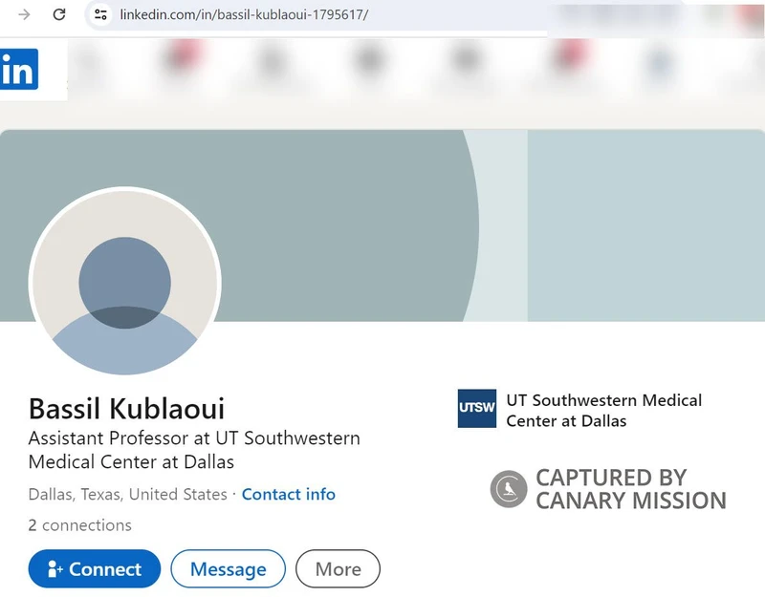Open the site information icon in address bar

pos(99,14)
